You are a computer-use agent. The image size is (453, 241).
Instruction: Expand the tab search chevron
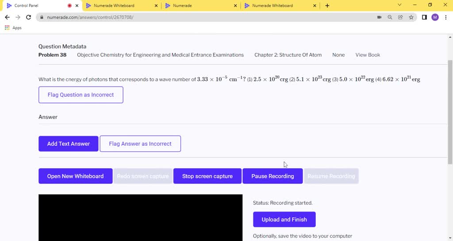(x=399, y=5)
